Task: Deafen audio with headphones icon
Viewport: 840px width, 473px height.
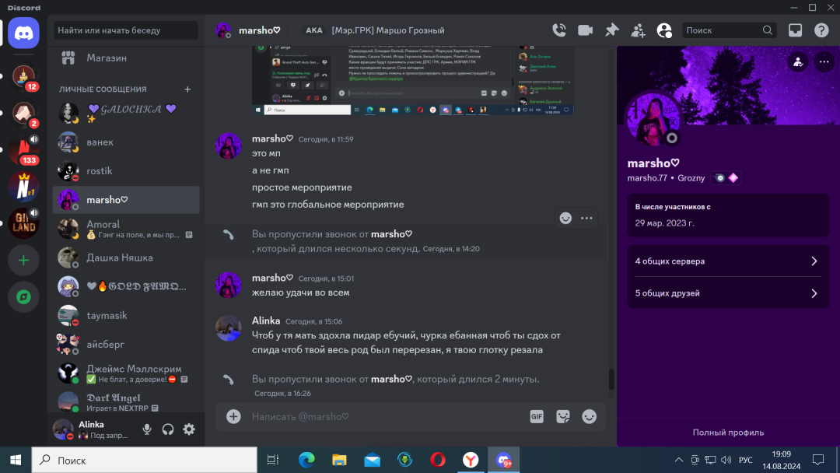Action: tap(168, 429)
